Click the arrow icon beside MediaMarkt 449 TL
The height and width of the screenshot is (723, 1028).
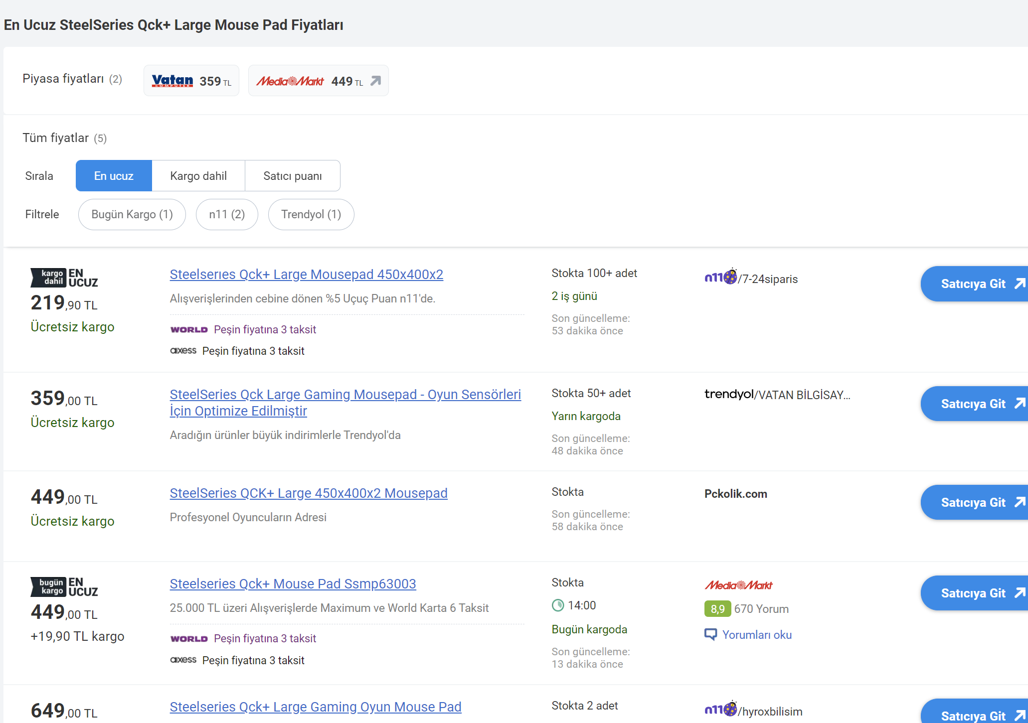(x=376, y=81)
